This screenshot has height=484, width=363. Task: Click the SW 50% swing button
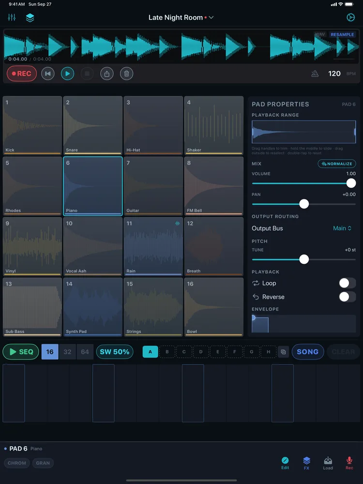coord(115,351)
